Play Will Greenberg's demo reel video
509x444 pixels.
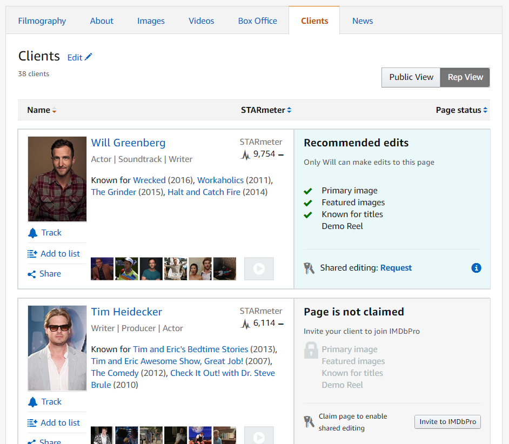(x=259, y=268)
